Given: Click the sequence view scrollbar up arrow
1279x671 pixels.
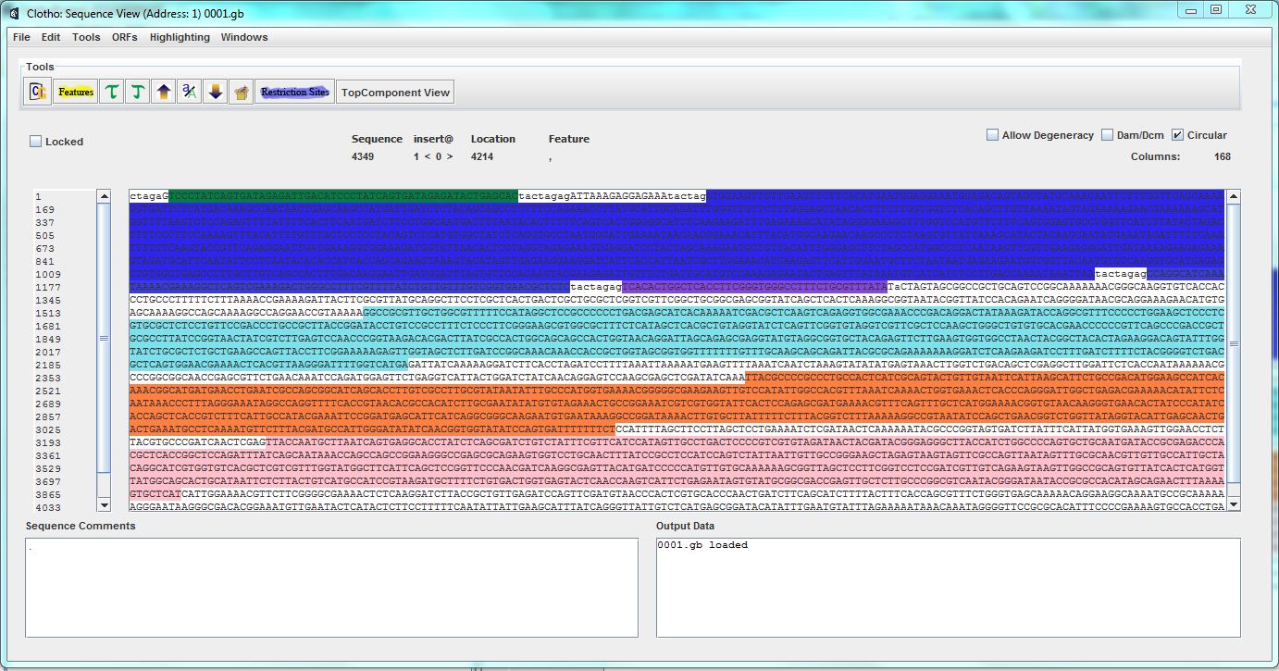Looking at the screenshot, I should point(1233,197).
